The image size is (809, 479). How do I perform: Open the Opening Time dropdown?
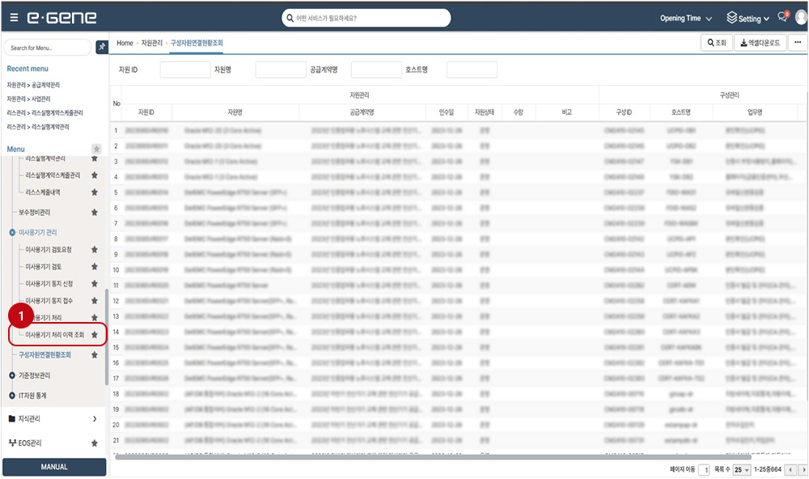pyautogui.click(x=686, y=19)
